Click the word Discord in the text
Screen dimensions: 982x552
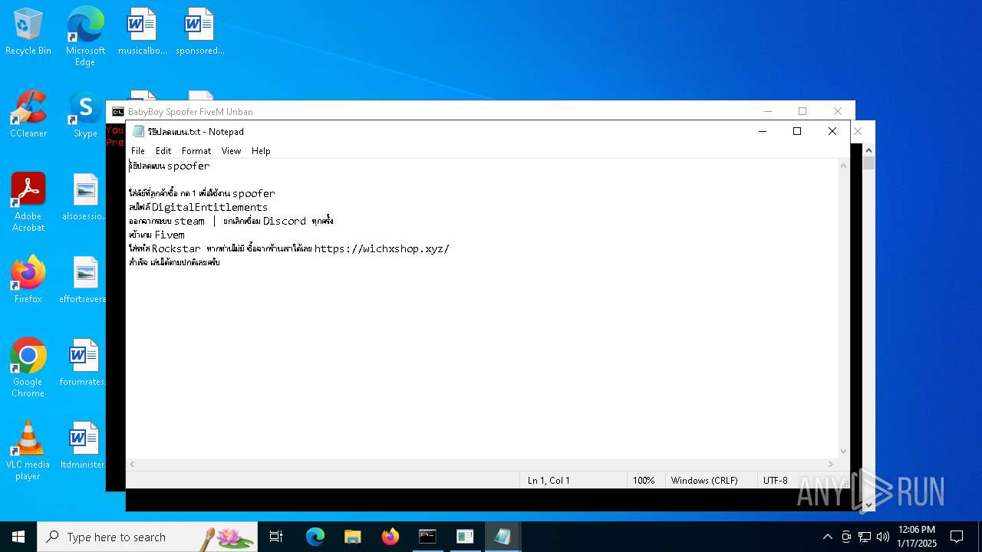[285, 221]
